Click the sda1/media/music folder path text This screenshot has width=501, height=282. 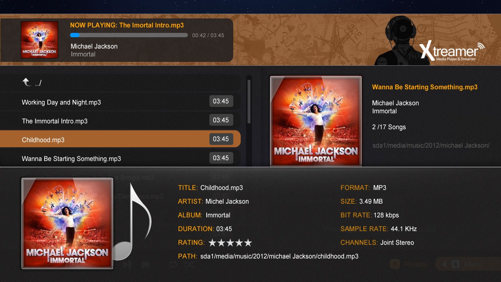point(431,146)
